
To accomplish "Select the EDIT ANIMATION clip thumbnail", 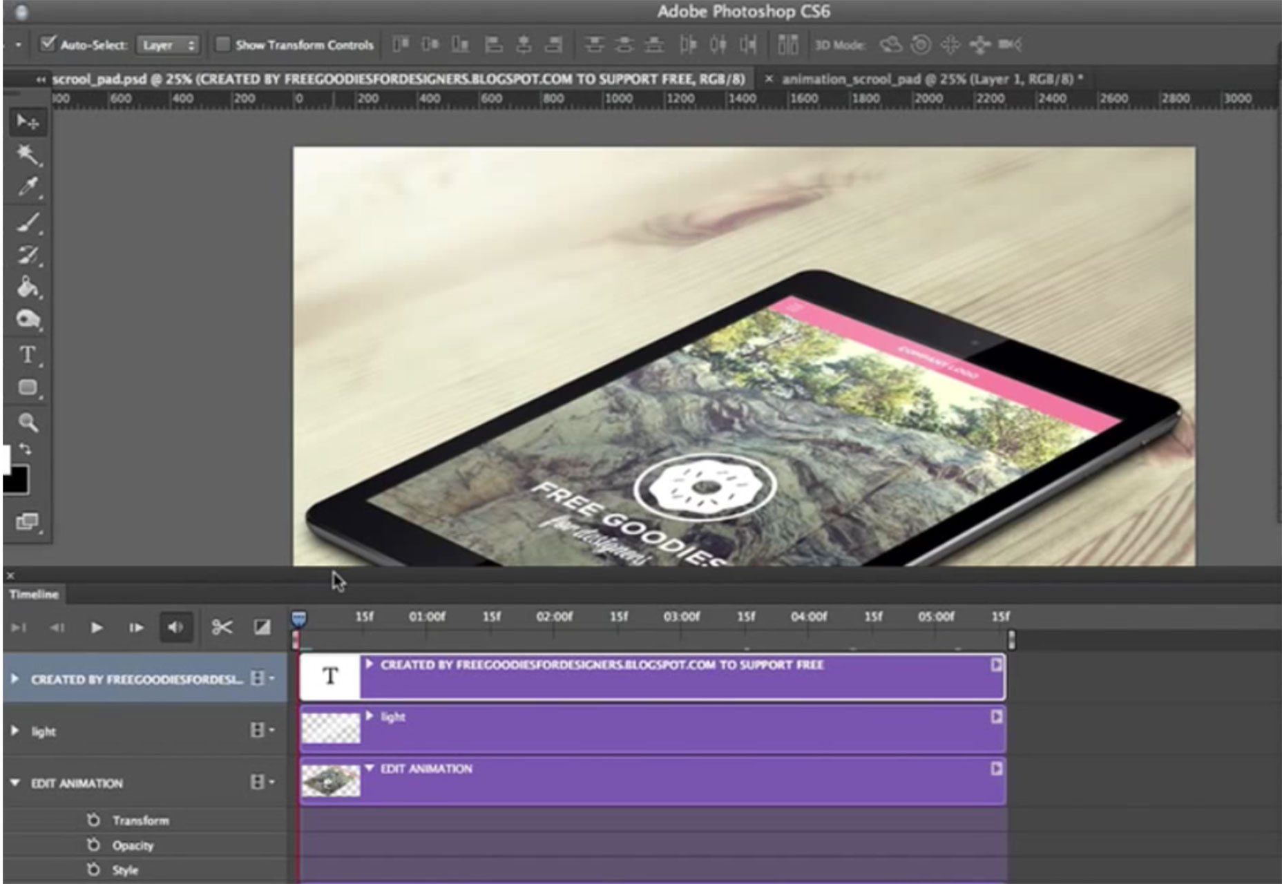I will [331, 780].
